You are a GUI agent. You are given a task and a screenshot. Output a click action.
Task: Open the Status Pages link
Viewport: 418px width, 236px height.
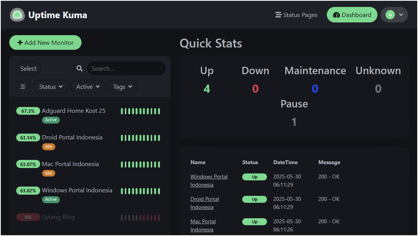pyautogui.click(x=296, y=15)
